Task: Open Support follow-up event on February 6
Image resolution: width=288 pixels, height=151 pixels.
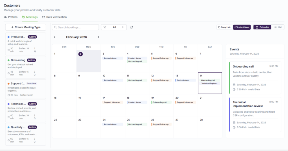Action: (186, 58)
